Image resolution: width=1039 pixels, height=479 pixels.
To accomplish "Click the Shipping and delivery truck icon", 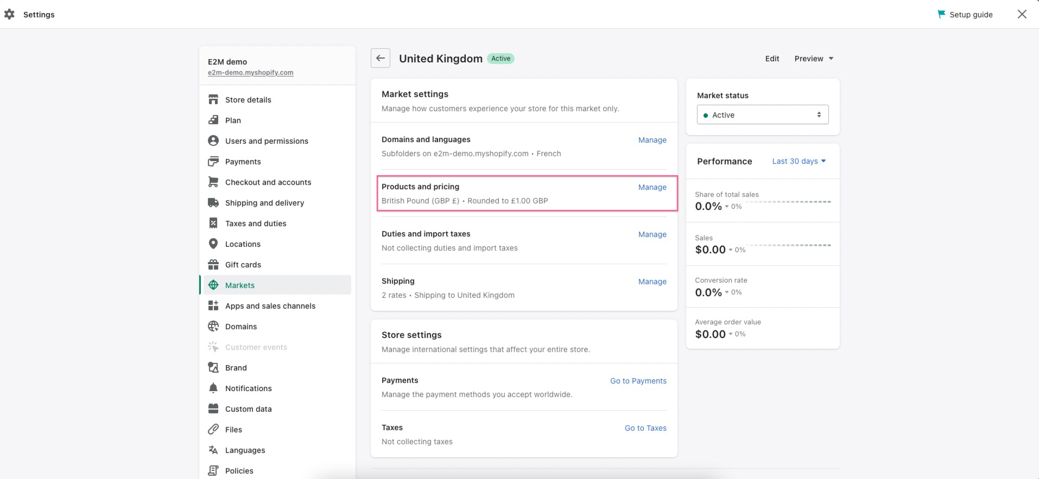I will tap(213, 203).
